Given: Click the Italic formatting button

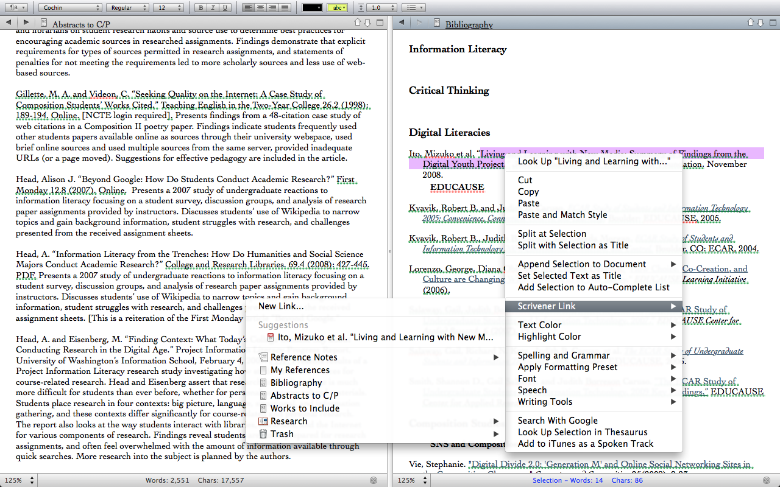Looking at the screenshot, I should pyautogui.click(x=214, y=8).
